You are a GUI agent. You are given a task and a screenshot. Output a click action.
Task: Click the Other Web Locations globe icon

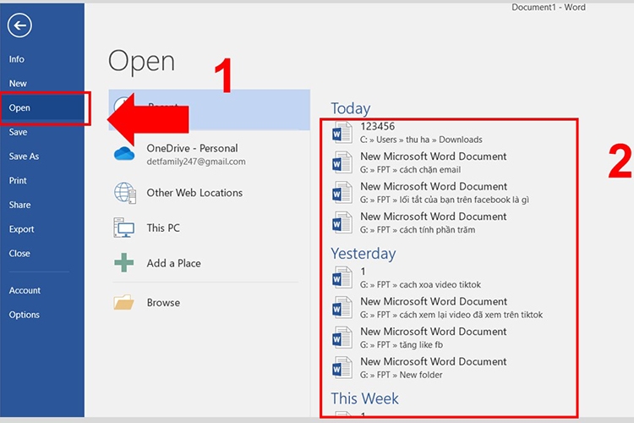click(124, 193)
